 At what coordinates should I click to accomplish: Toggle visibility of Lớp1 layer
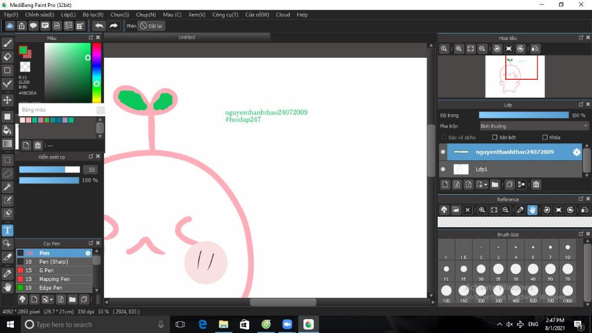(x=443, y=169)
